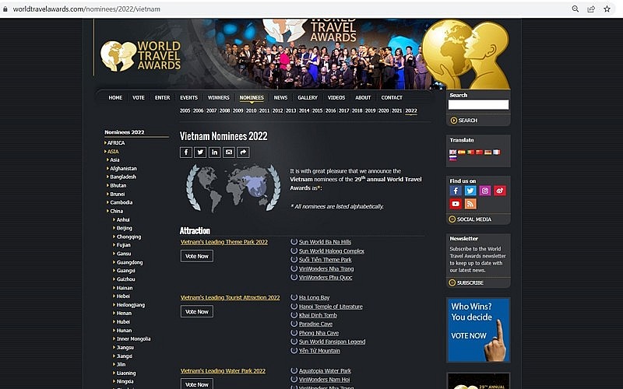This screenshot has height=389, width=623.
Task: Translate the page using the Russian flag
Action: (453, 158)
